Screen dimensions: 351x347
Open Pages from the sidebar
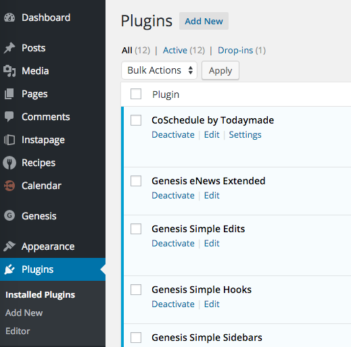click(x=34, y=94)
